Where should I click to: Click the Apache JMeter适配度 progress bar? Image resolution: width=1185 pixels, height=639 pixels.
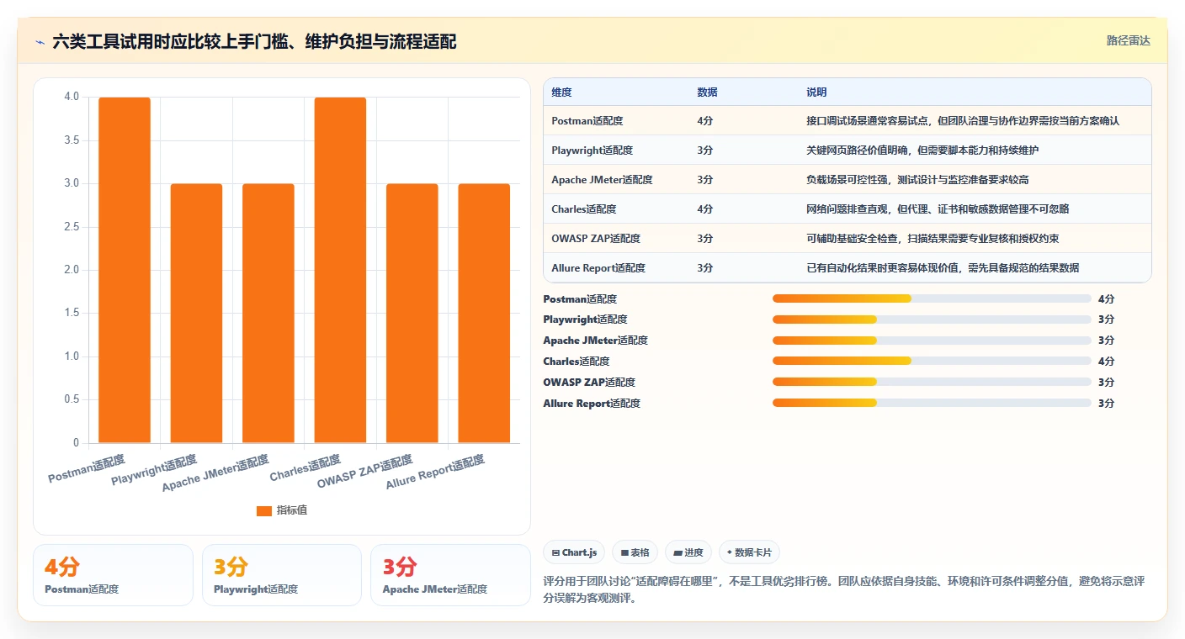coord(932,341)
